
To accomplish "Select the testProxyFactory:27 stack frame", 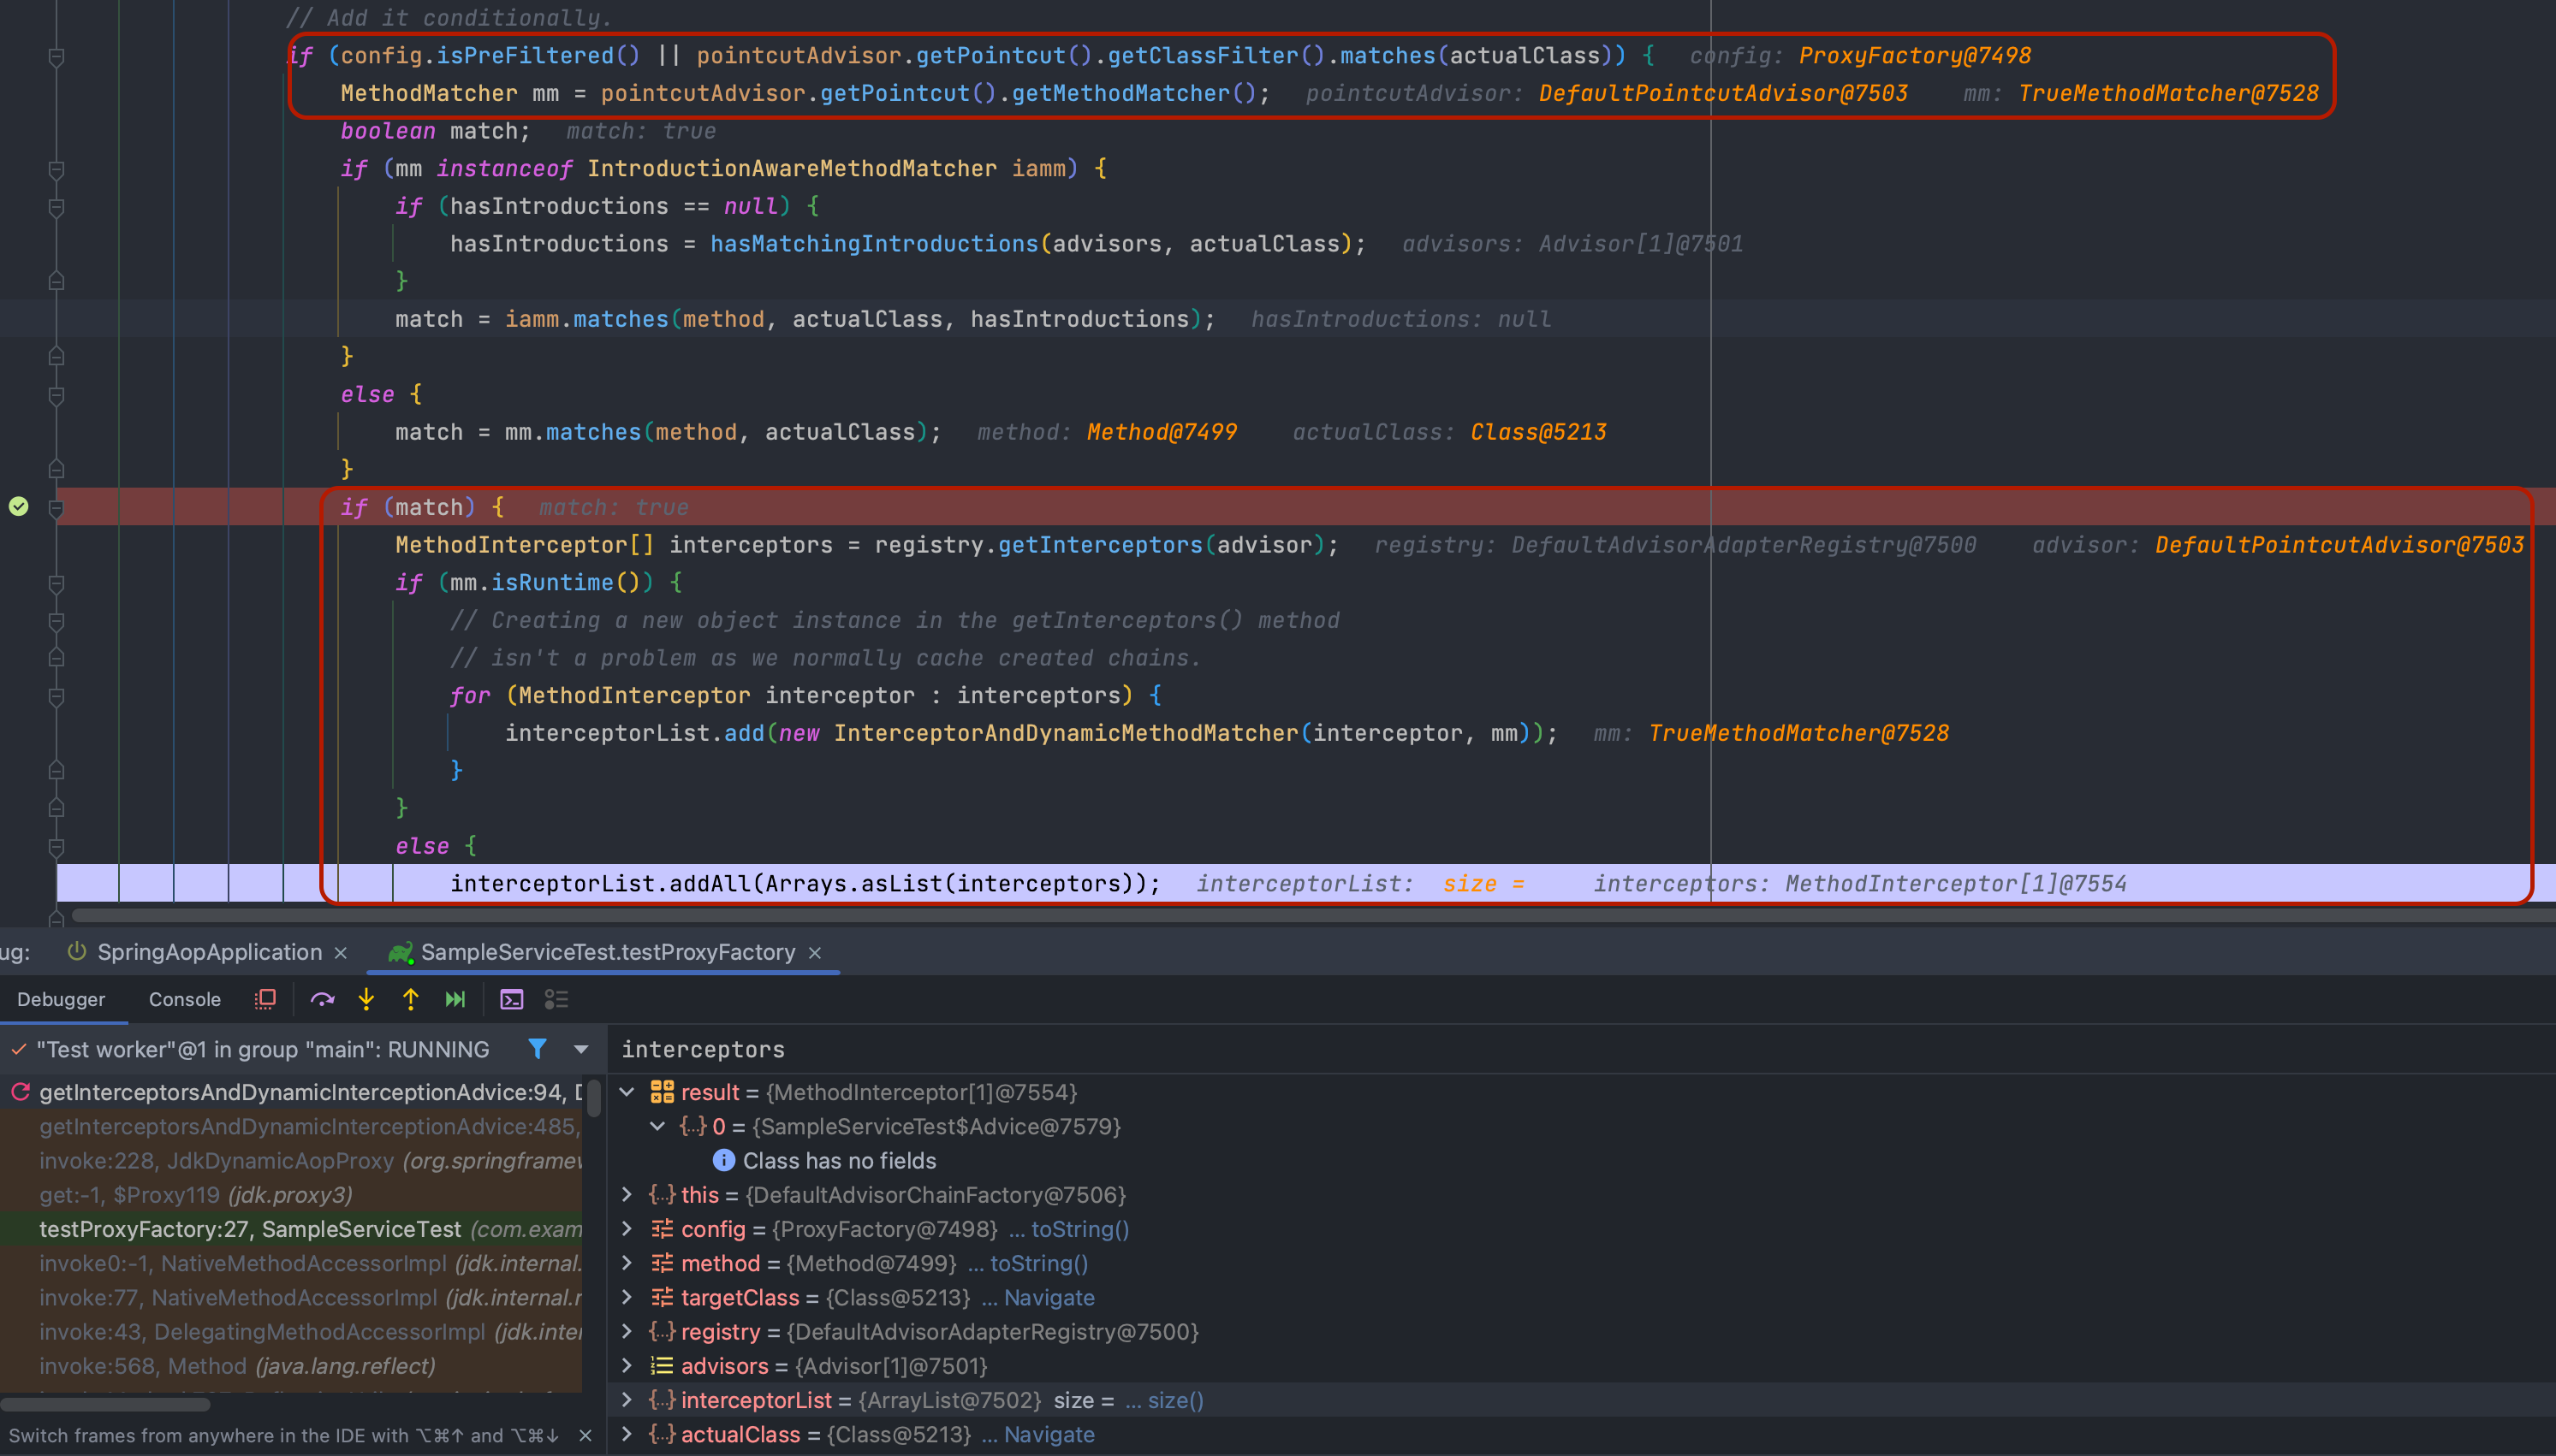I will pos(249,1229).
